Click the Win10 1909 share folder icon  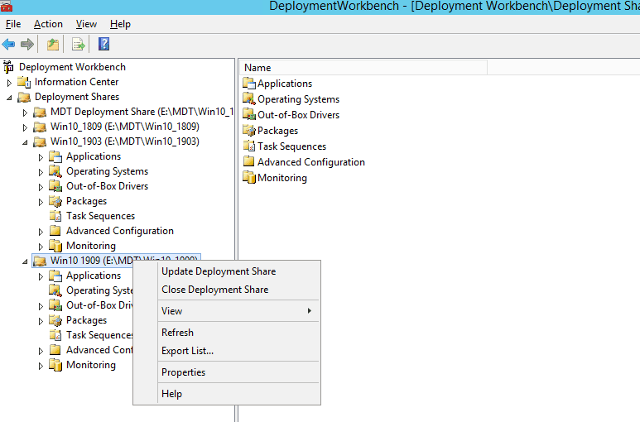(x=40, y=261)
